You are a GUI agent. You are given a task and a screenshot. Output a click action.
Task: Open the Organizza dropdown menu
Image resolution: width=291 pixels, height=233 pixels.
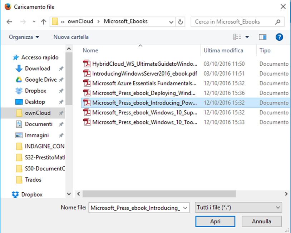[x=24, y=37]
